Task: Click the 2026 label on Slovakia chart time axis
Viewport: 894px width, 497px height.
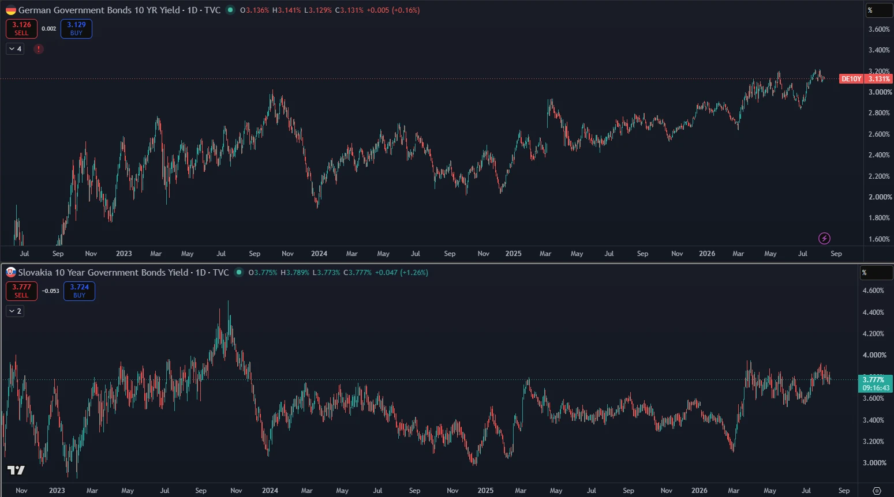Action: click(700, 491)
